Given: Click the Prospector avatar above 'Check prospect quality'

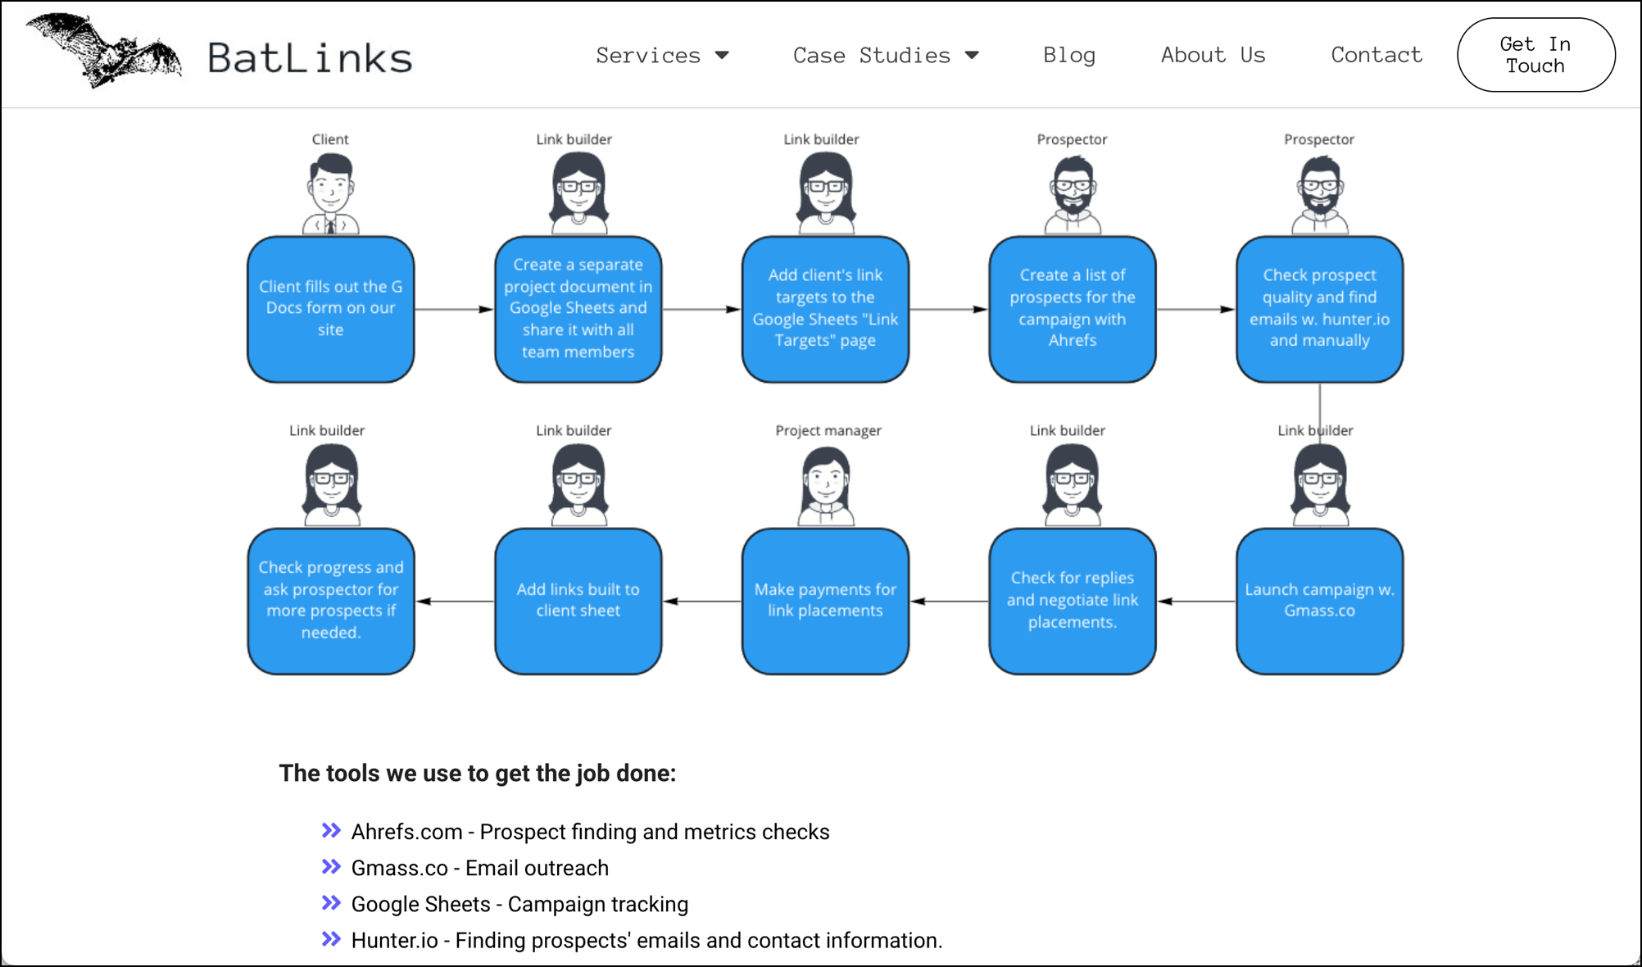Looking at the screenshot, I should [1320, 194].
